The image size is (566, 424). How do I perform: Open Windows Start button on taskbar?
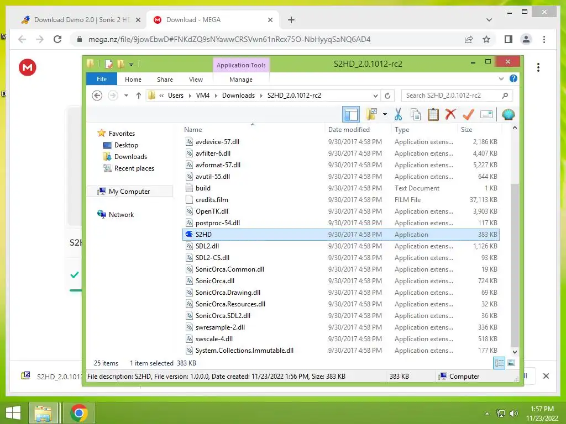13,413
